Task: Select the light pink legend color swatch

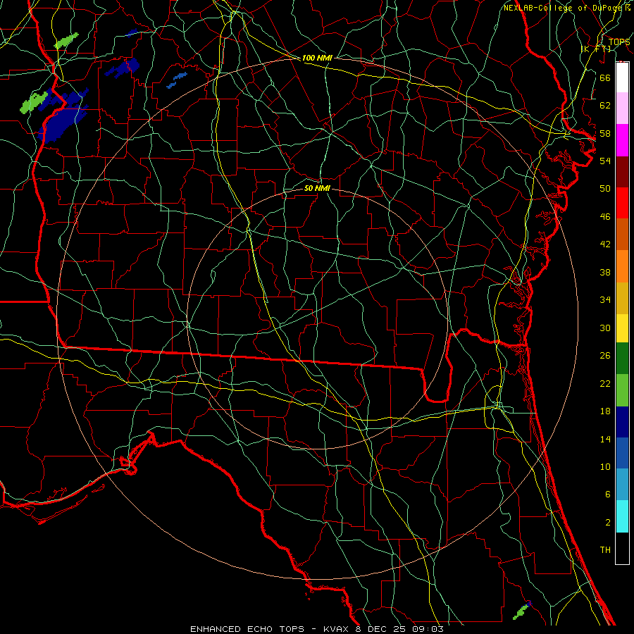Action: pos(622,108)
